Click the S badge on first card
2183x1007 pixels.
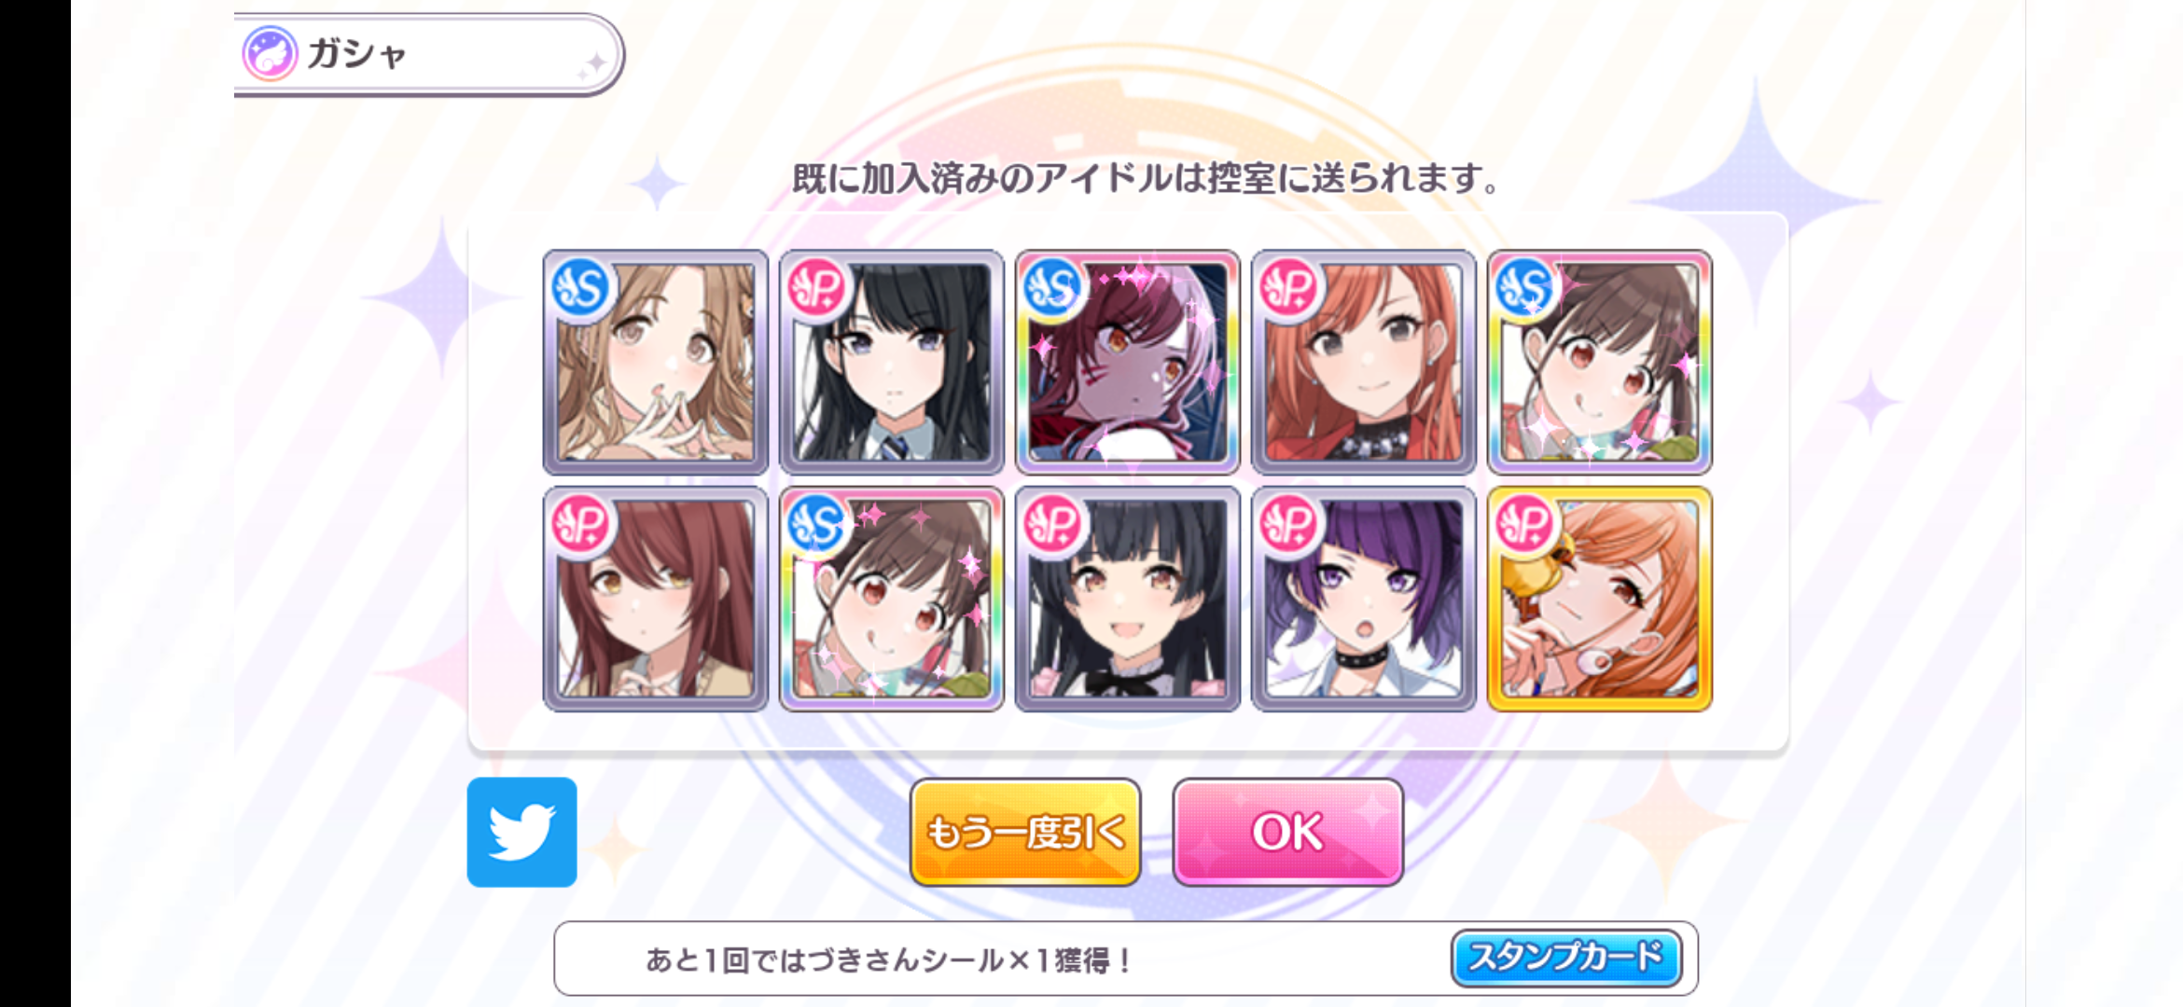point(581,289)
